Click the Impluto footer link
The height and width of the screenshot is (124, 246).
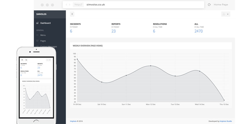(74, 121)
